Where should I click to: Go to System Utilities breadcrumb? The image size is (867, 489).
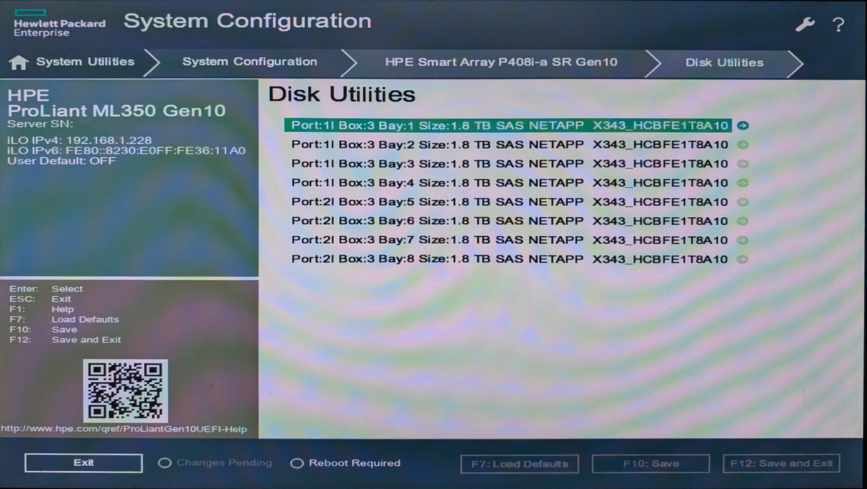(x=85, y=62)
